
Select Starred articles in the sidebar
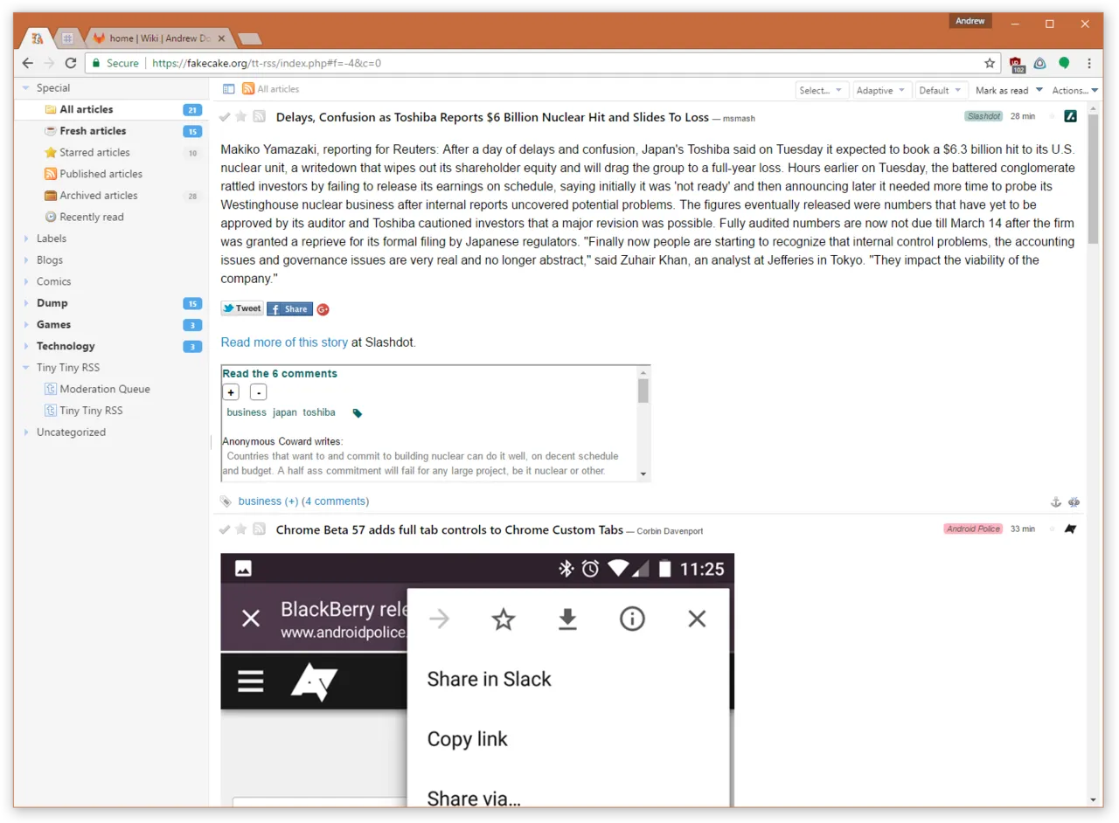tap(94, 152)
